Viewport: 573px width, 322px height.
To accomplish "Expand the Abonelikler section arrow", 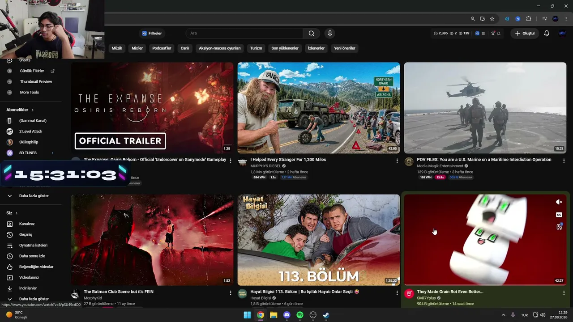I will point(33,110).
